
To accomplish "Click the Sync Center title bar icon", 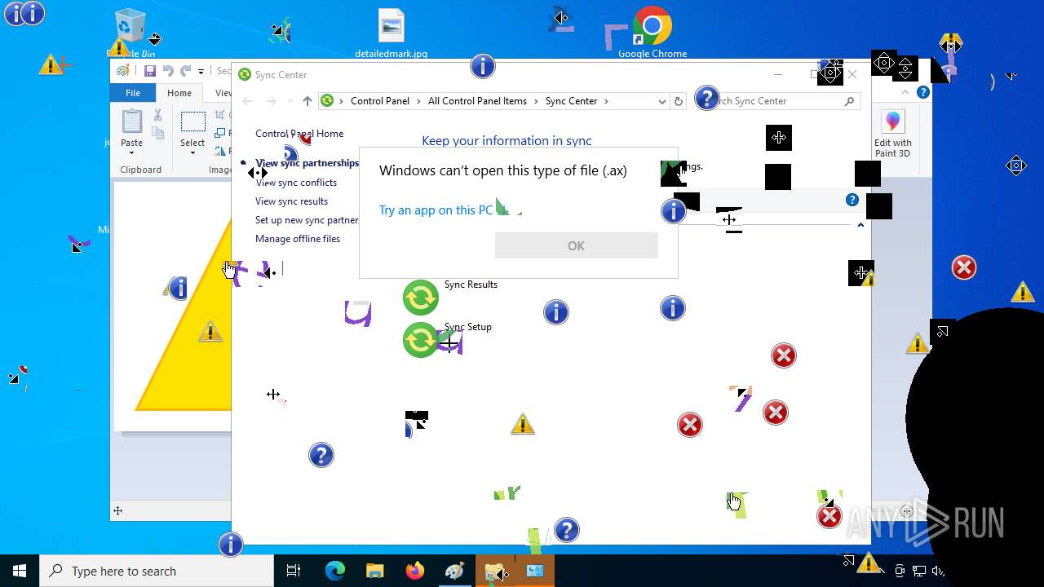I will coord(244,74).
